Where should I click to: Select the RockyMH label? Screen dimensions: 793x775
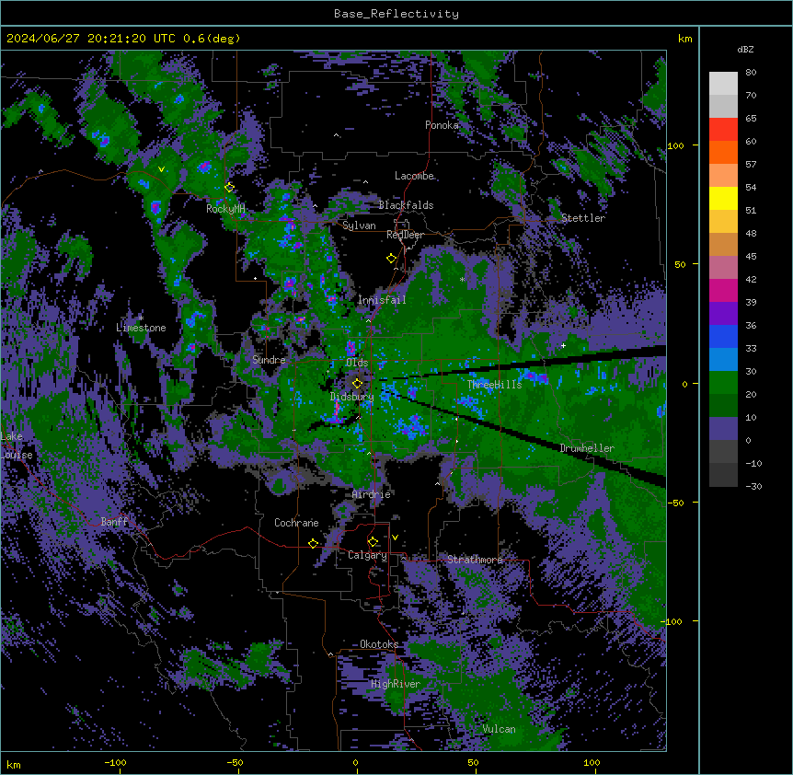point(225,209)
